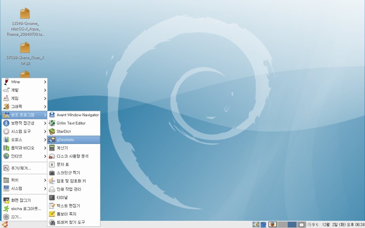Expand the Wine submenu
365x228 pixels.
(25, 82)
